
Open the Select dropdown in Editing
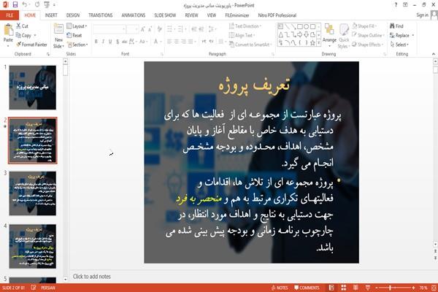[399, 45]
